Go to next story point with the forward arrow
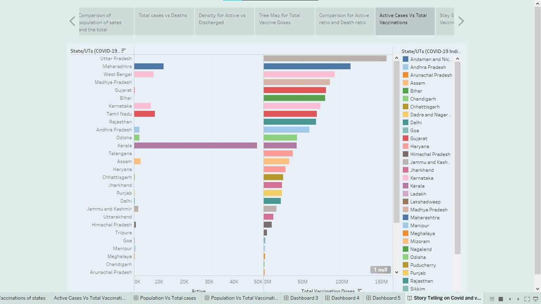Screen dimensions: 541x304 (518, 299)
